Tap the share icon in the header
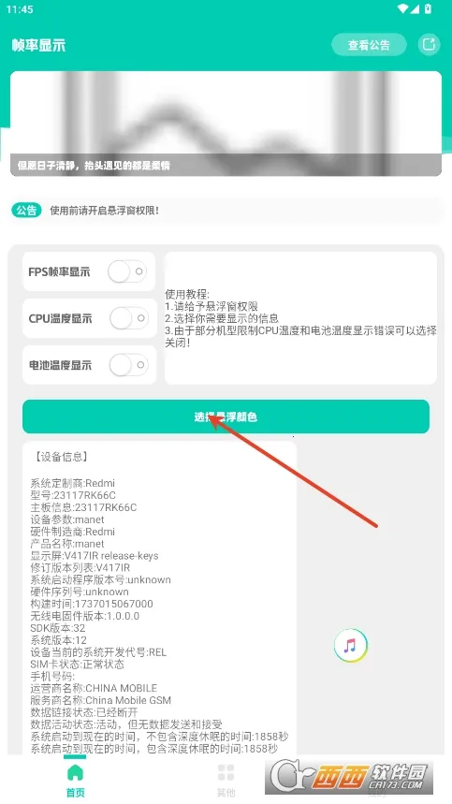The height and width of the screenshot is (804, 452). coord(429,44)
